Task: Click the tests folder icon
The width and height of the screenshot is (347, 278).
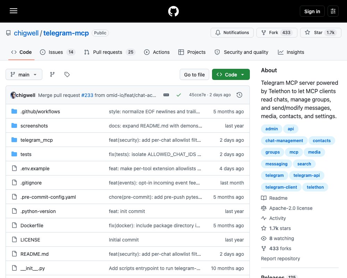Action: (x=14, y=154)
